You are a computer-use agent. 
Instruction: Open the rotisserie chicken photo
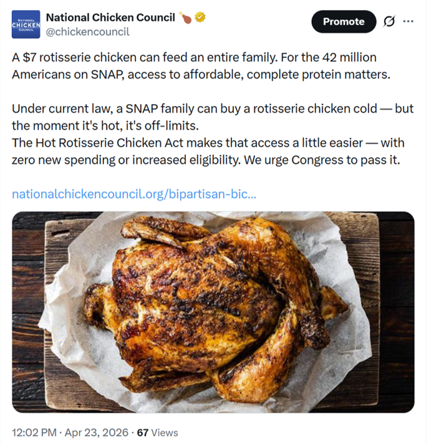[x=213, y=312]
